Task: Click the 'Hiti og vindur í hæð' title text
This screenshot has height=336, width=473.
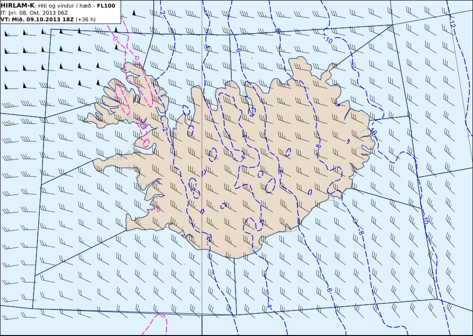Action: point(66,6)
